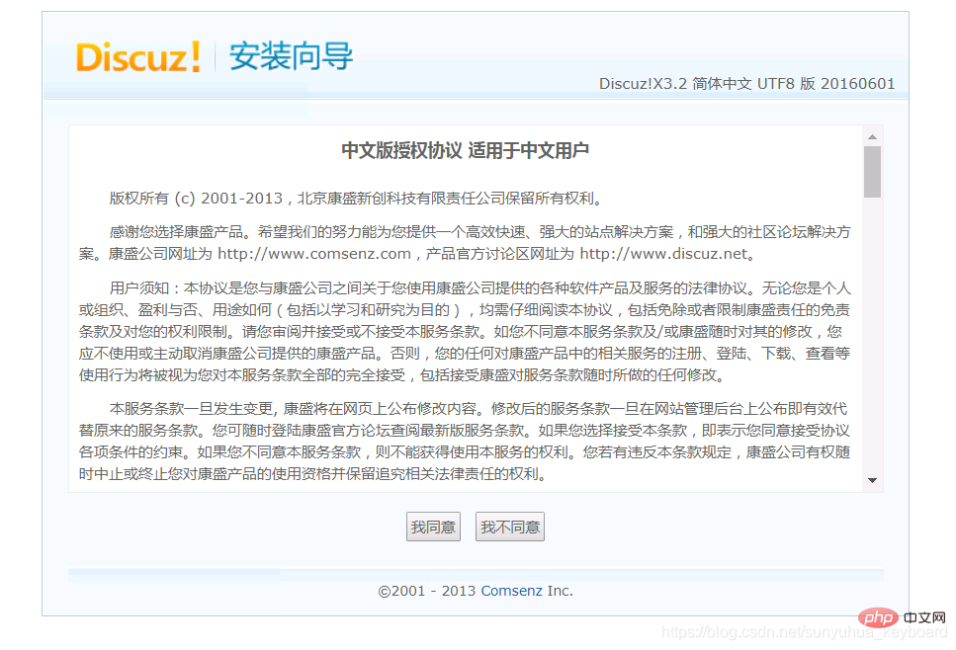956x650 pixels.
Task: Click the 用户须知 paragraph in the license
Action: [x=465, y=329]
